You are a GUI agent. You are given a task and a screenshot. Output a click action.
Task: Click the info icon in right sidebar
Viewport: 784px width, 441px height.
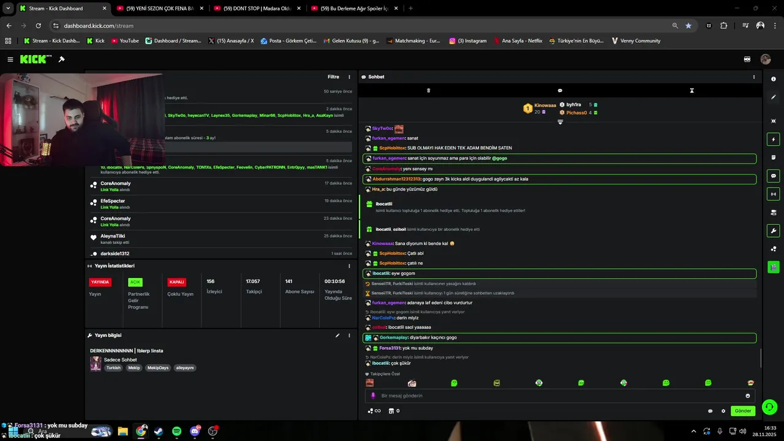(774, 79)
